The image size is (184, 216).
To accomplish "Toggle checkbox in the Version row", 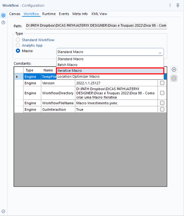I will (162, 83).
